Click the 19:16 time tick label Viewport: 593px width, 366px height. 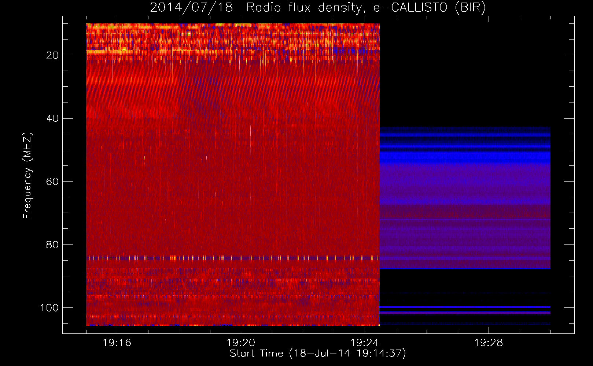point(117,343)
